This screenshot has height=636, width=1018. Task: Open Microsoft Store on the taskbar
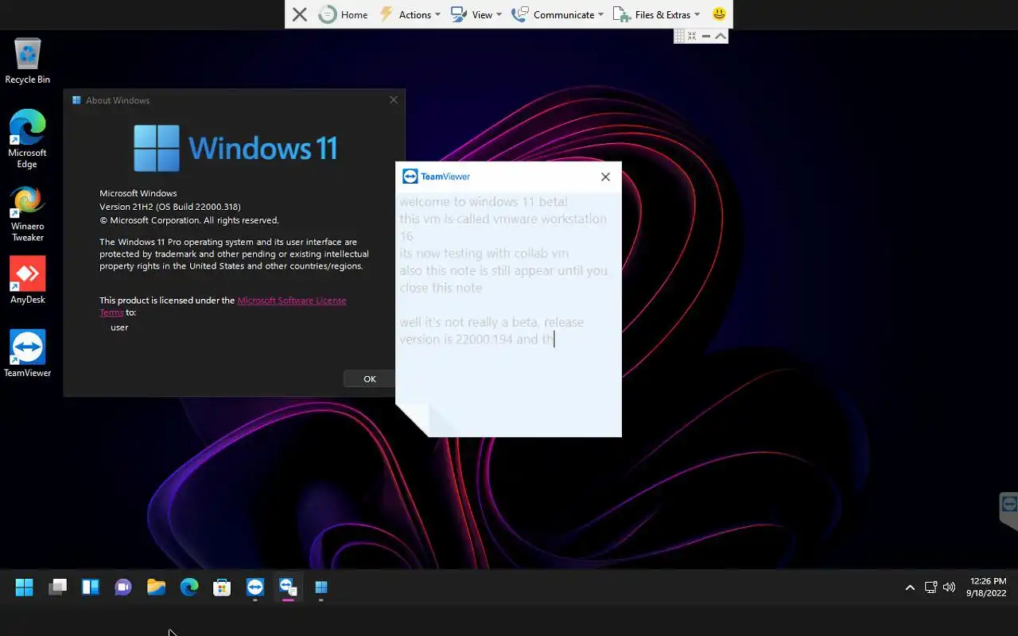click(x=222, y=588)
